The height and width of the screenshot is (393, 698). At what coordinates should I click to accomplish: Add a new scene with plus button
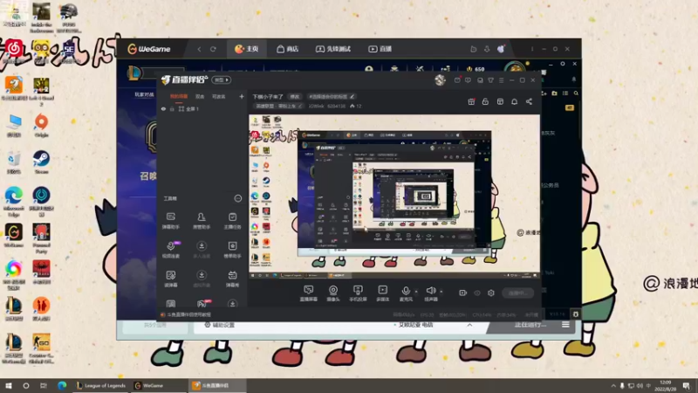242,96
